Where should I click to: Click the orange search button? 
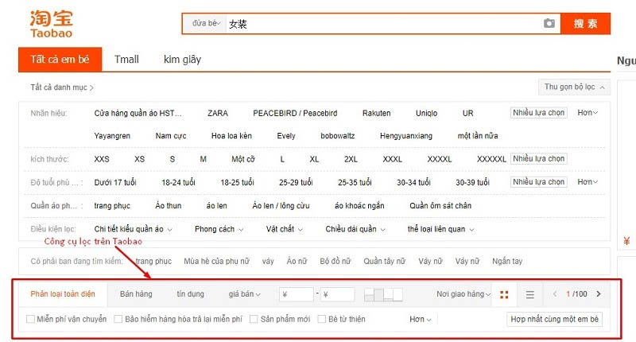585,24
